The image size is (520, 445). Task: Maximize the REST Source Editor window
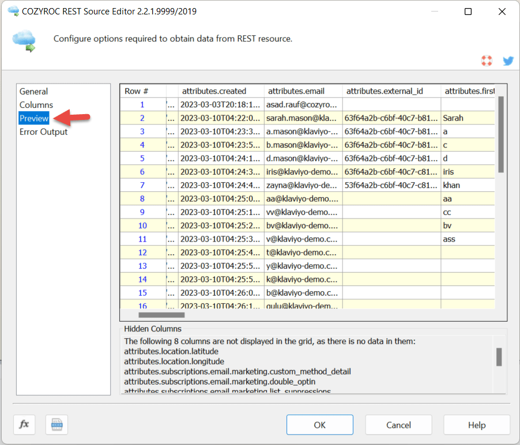tap(468, 12)
